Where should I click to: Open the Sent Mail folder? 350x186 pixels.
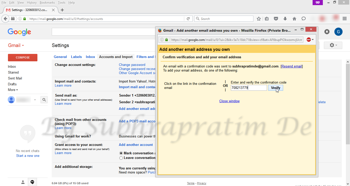click(15, 78)
